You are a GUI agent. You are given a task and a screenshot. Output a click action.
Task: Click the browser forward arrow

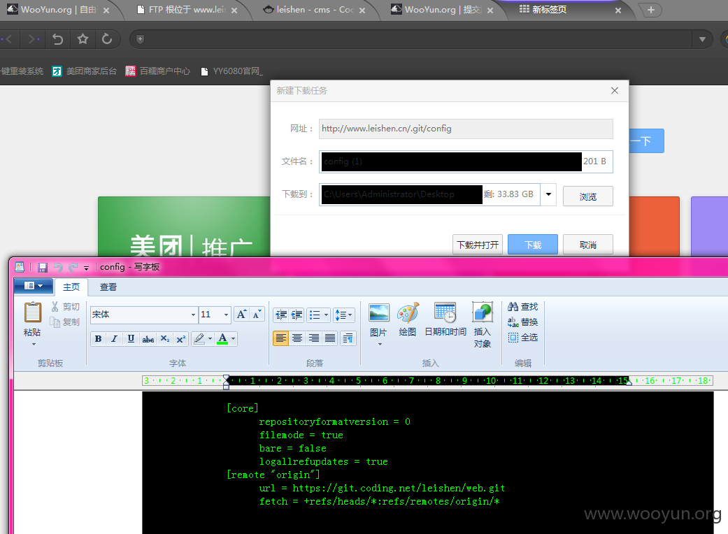33,39
